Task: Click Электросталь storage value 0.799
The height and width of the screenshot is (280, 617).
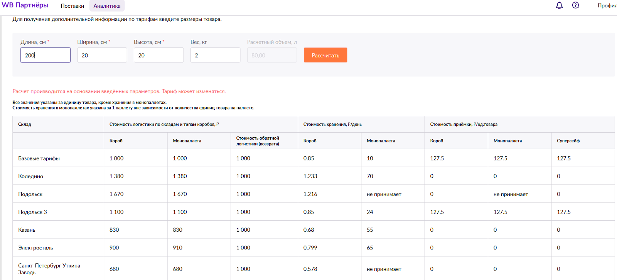Action: (x=310, y=248)
